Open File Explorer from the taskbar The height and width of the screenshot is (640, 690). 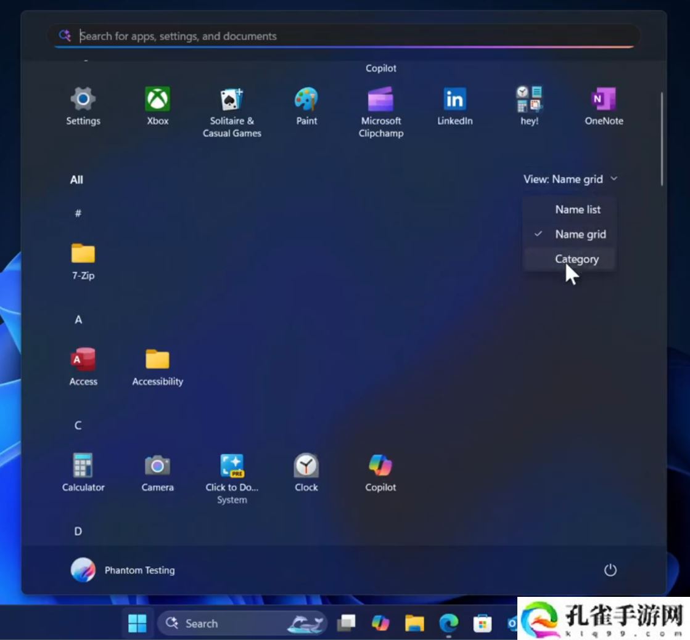pyautogui.click(x=414, y=623)
